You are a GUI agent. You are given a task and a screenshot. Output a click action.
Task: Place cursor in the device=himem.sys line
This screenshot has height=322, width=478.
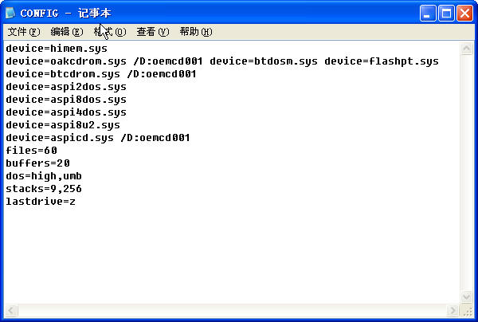[x=57, y=49]
